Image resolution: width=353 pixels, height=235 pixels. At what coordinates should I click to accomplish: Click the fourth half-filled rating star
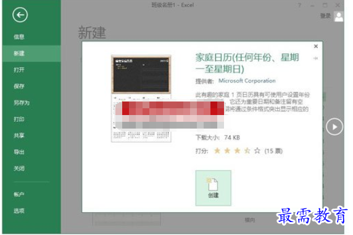(x=247, y=151)
